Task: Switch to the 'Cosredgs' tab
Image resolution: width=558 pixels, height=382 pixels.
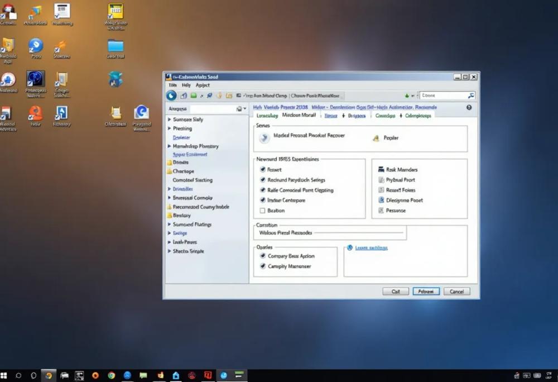Action: click(385, 116)
